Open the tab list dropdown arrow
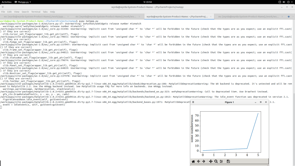Screen dimensions: 295x166 point(293,16)
